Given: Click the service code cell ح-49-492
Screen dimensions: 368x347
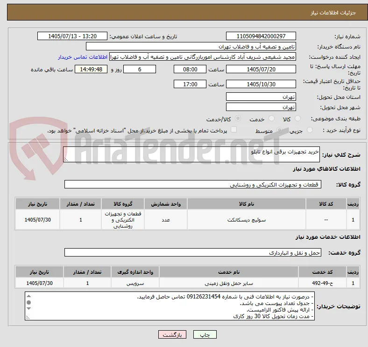Looking at the screenshot, I should [323, 283].
